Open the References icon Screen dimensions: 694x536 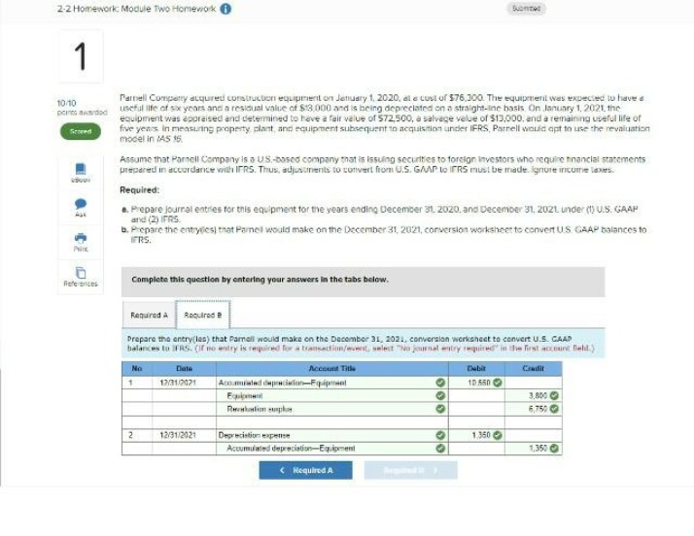tap(81, 273)
